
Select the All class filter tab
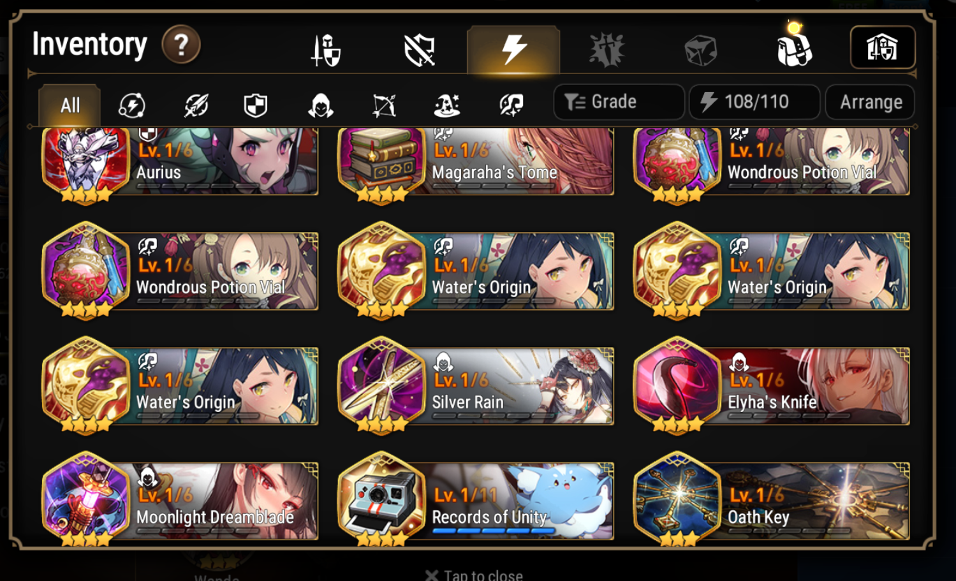[70, 105]
